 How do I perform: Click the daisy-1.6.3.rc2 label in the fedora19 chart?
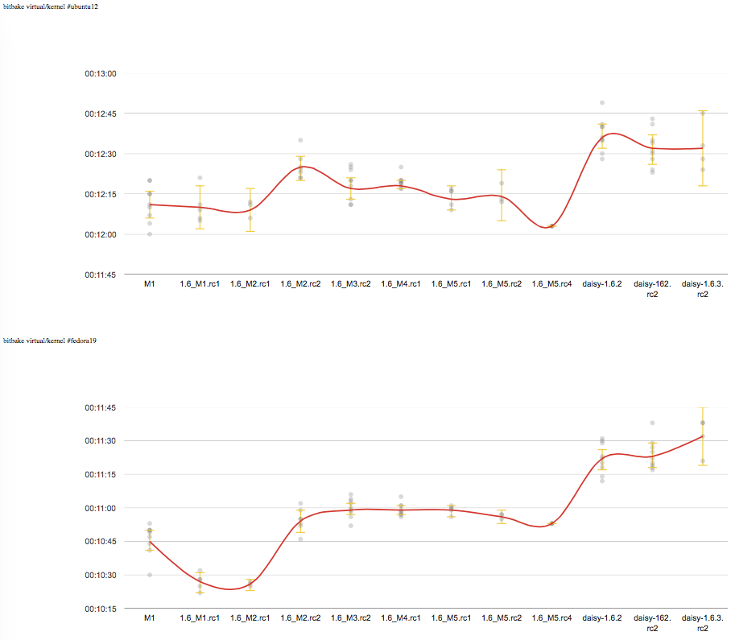tap(703, 623)
